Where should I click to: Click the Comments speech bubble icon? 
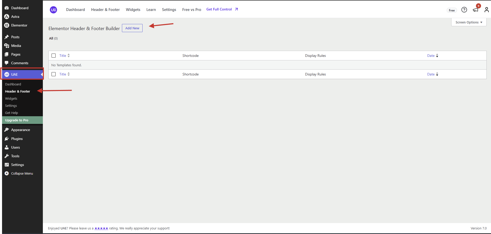7,63
